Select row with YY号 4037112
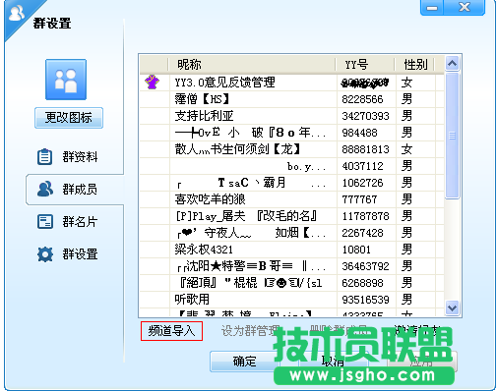The width and height of the screenshot is (497, 391). pos(292,166)
